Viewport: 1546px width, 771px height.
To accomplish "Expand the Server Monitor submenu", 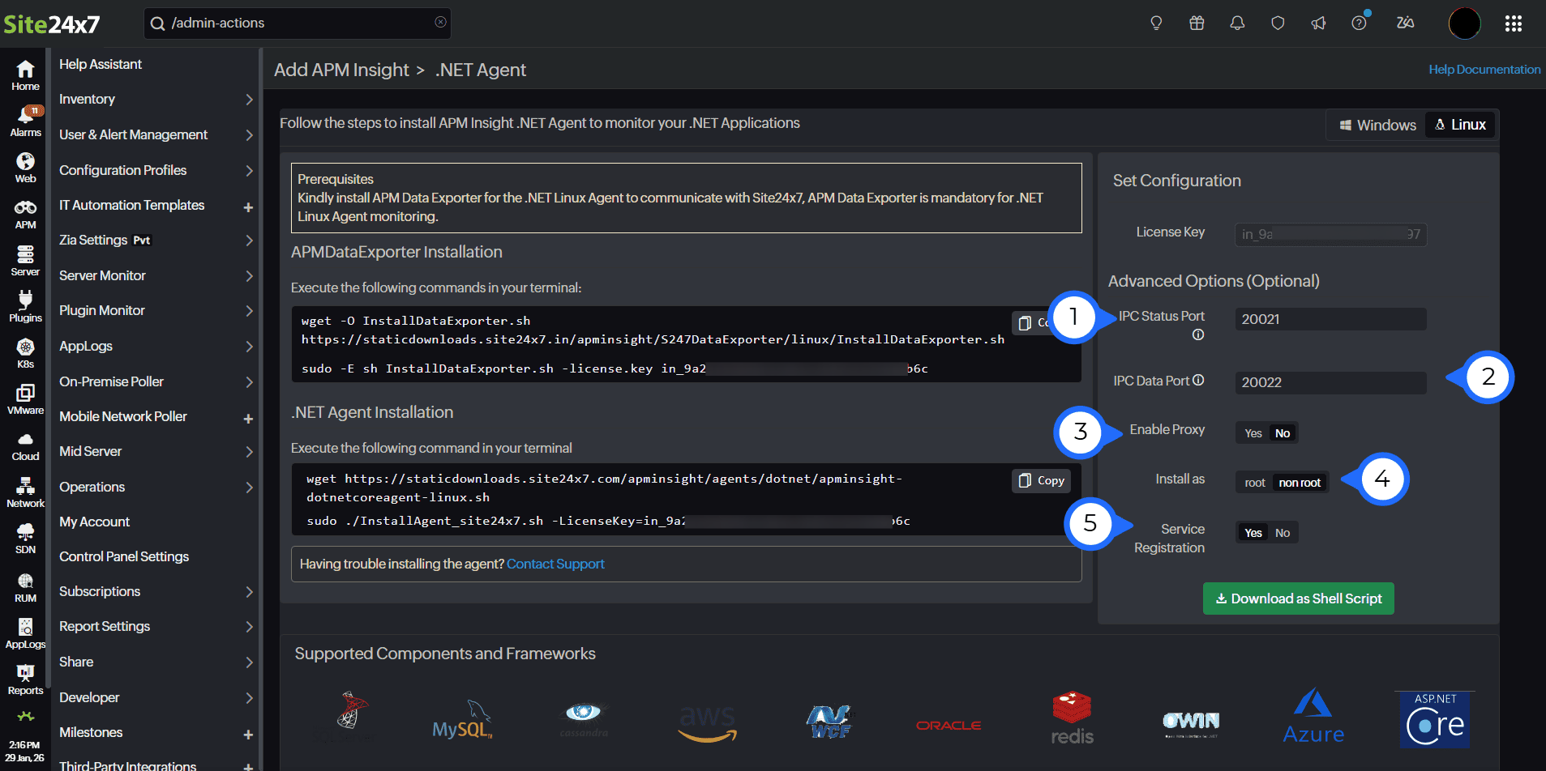I will tap(154, 275).
